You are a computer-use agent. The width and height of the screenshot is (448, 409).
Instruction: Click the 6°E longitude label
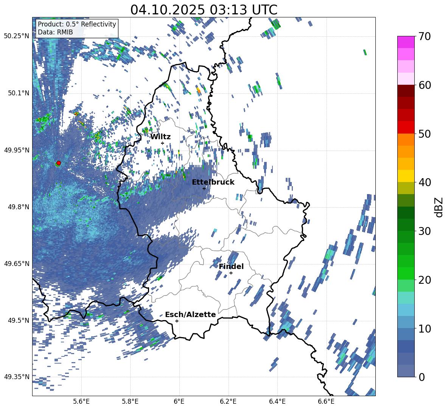tap(179, 401)
